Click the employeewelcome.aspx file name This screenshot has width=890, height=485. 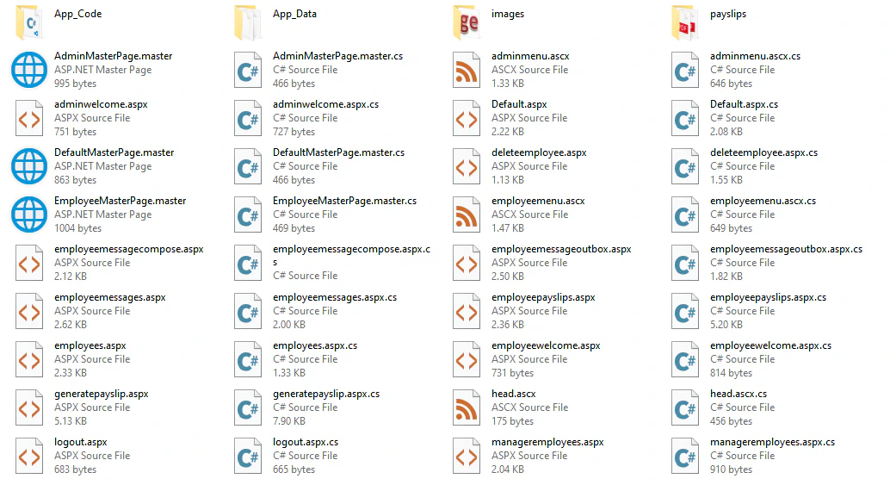coord(546,345)
